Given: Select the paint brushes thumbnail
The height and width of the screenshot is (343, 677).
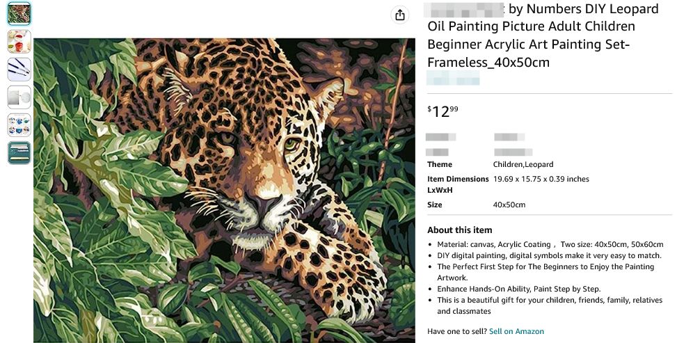Looking at the screenshot, I should 19,70.
